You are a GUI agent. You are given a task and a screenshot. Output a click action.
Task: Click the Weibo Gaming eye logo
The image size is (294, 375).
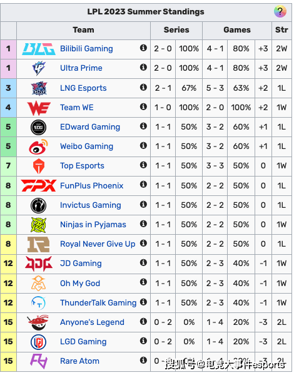[x=38, y=147]
